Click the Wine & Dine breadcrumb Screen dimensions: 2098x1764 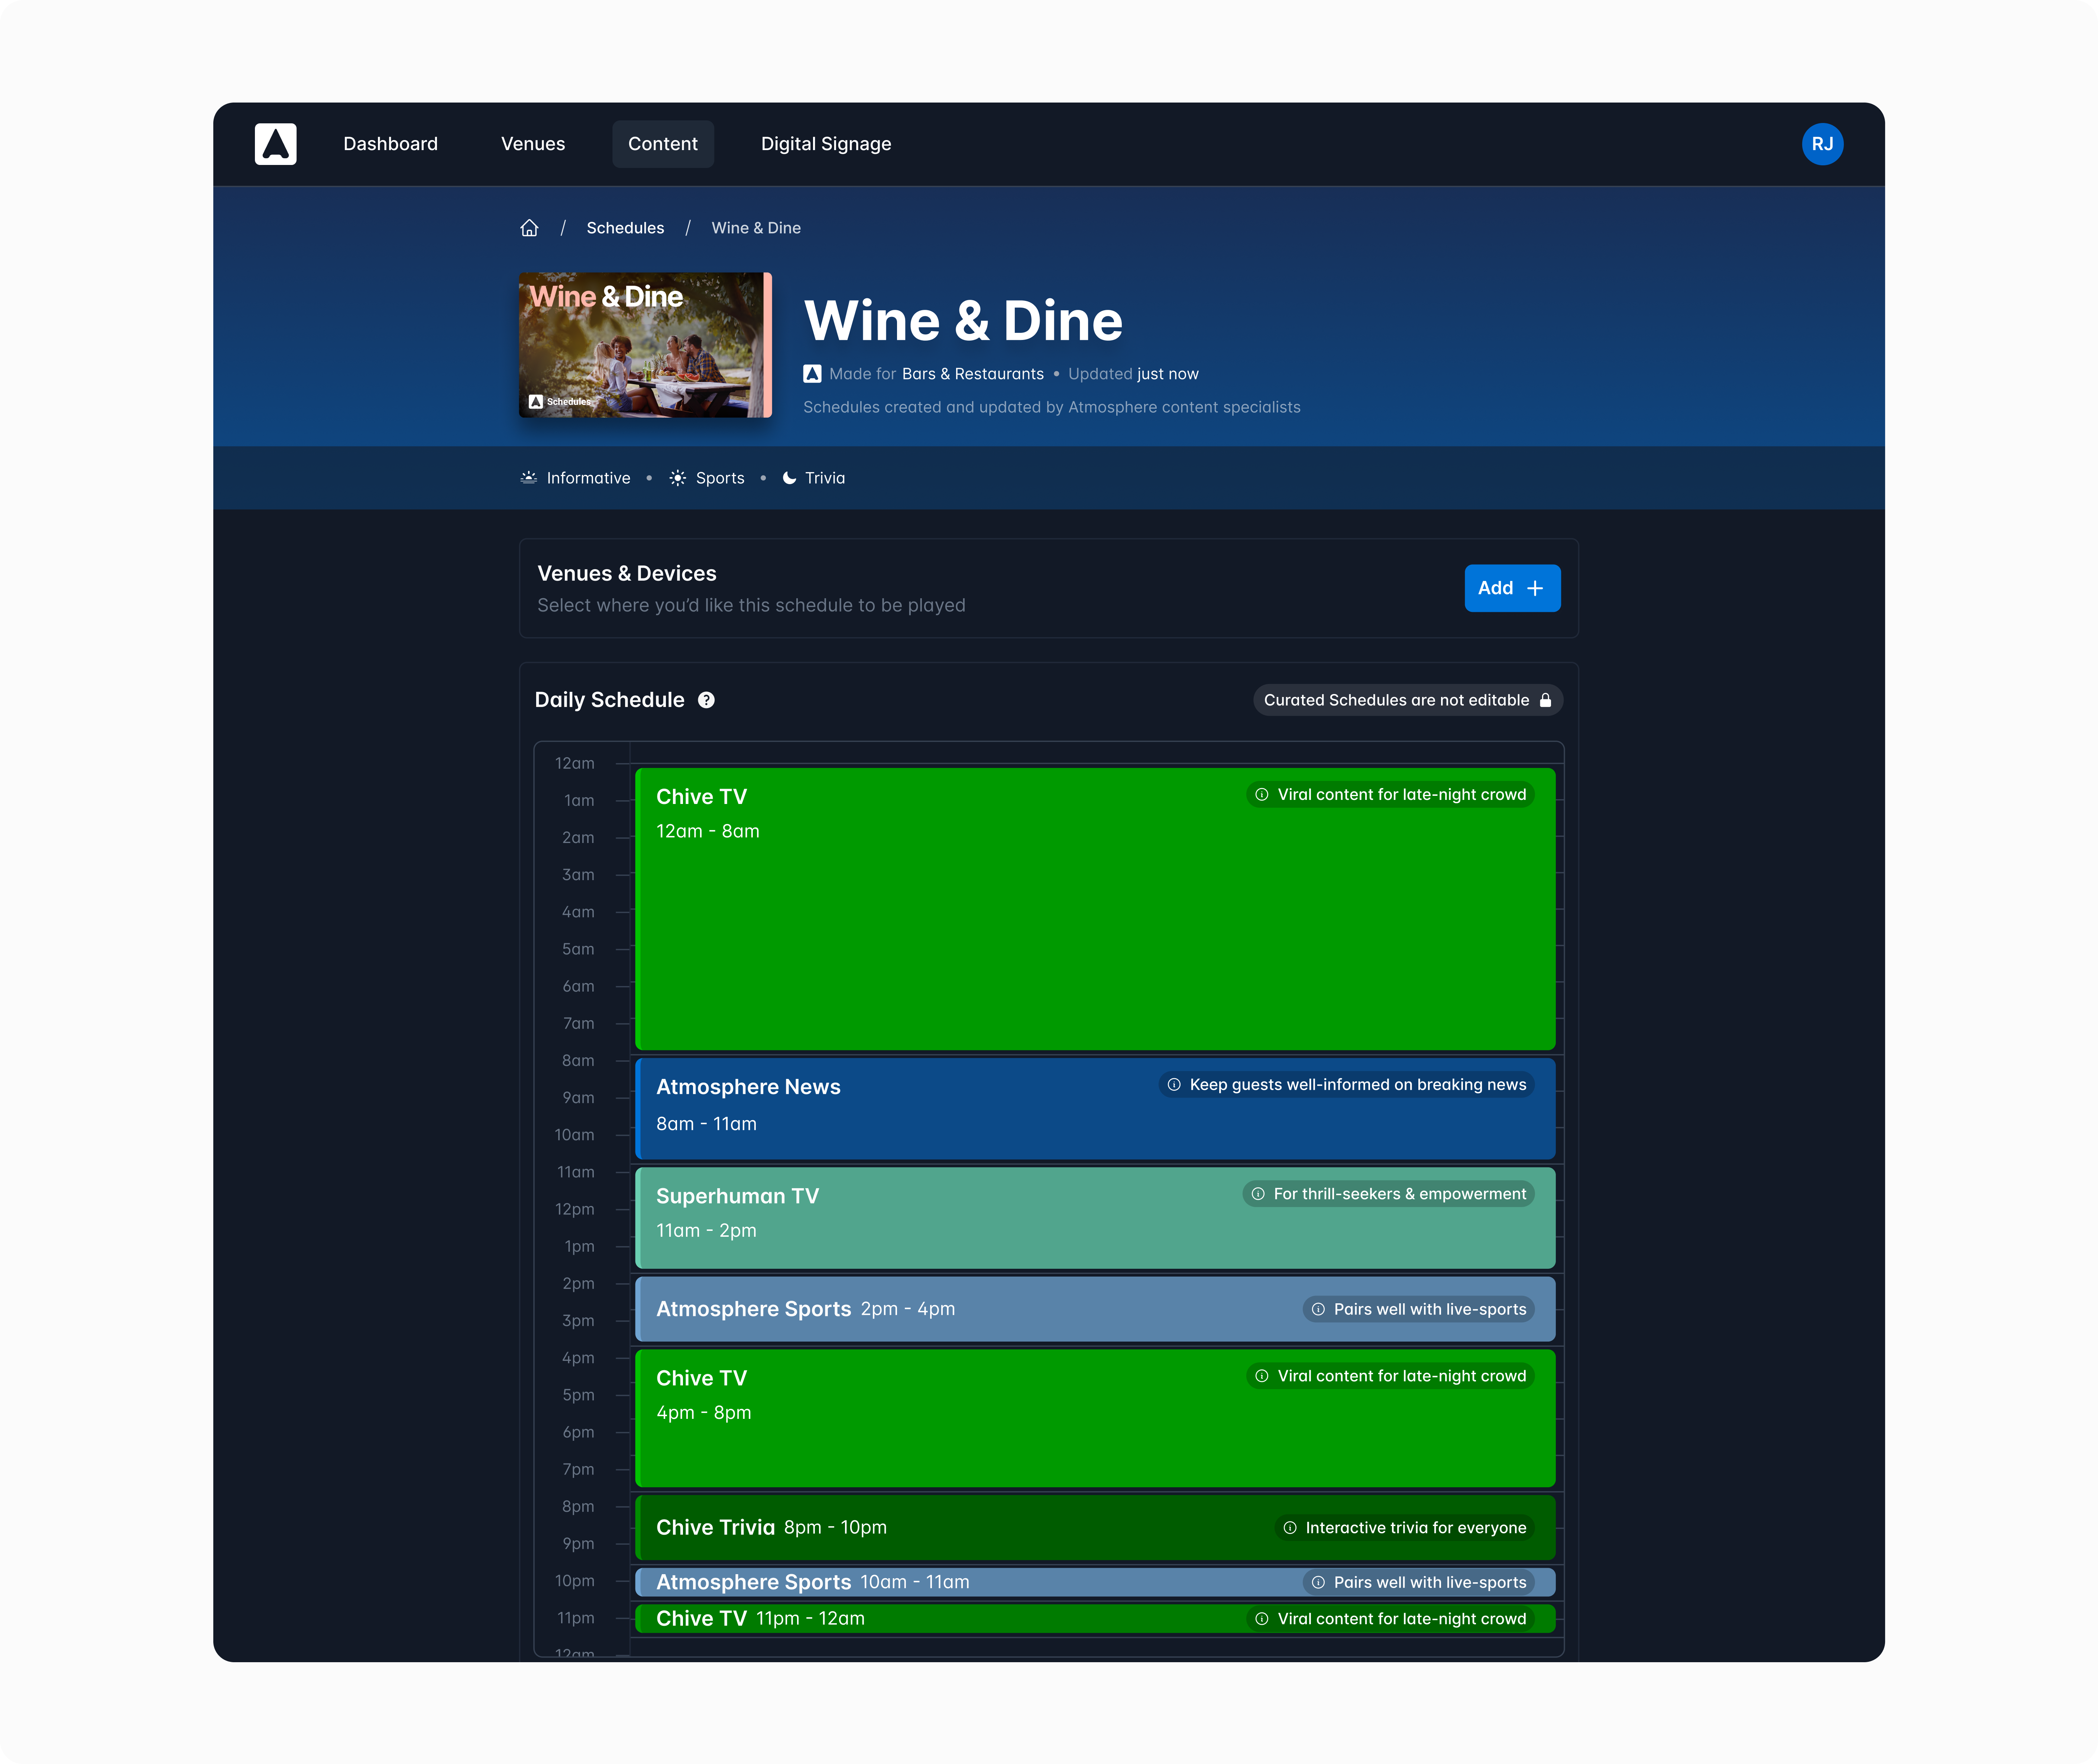click(756, 228)
